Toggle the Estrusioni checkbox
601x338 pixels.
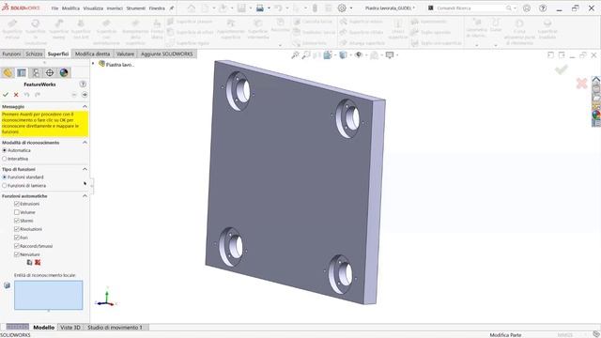(17, 204)
